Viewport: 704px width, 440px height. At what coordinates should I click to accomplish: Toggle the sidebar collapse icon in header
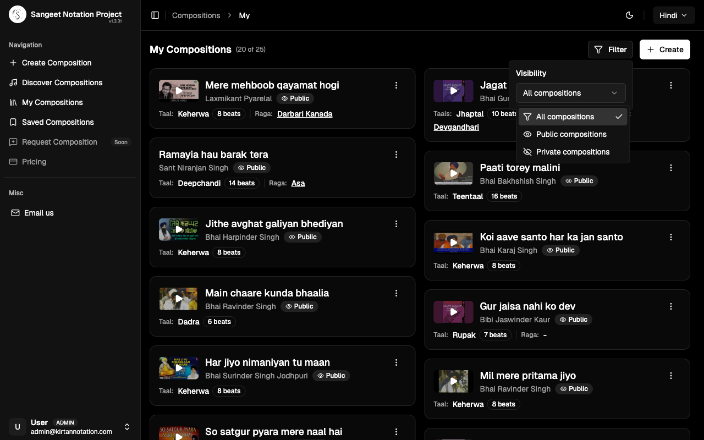[x=155, y=15]
